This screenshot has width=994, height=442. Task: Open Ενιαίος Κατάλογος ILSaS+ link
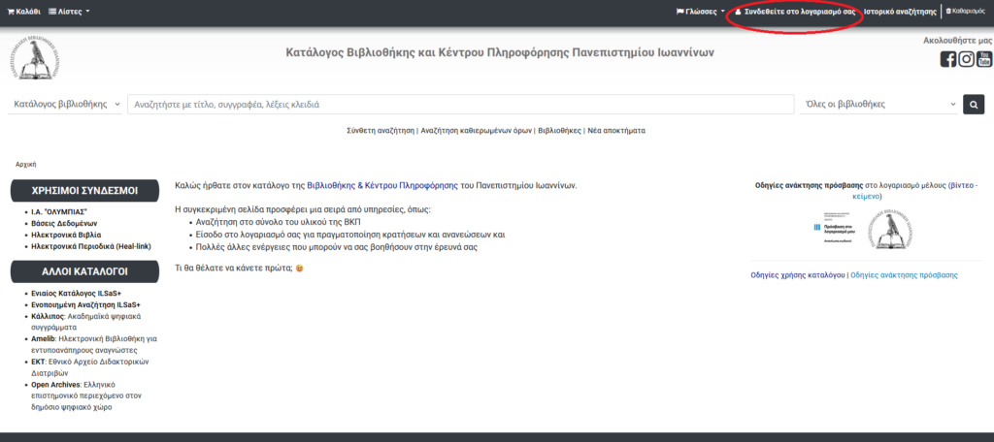[77, 293]
